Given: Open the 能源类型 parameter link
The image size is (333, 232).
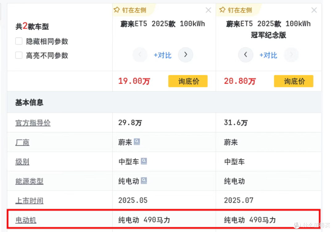Looking at the screenshot, I should point(29,181).
